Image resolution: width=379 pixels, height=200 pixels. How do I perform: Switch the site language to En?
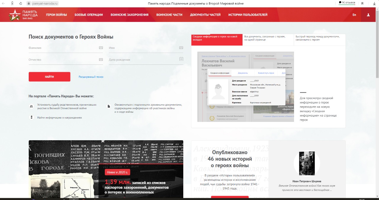pyautogui.click(x=354, y=15)
